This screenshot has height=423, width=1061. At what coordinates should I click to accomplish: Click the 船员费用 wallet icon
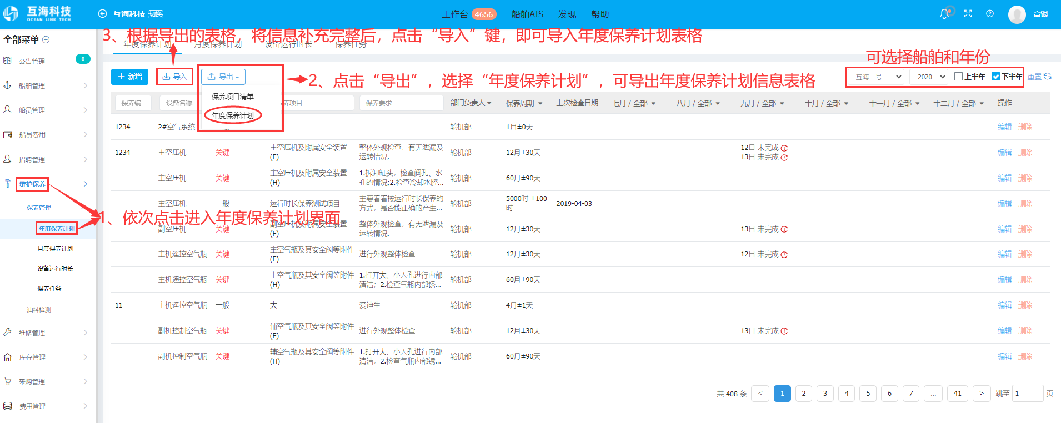(7, 134)
